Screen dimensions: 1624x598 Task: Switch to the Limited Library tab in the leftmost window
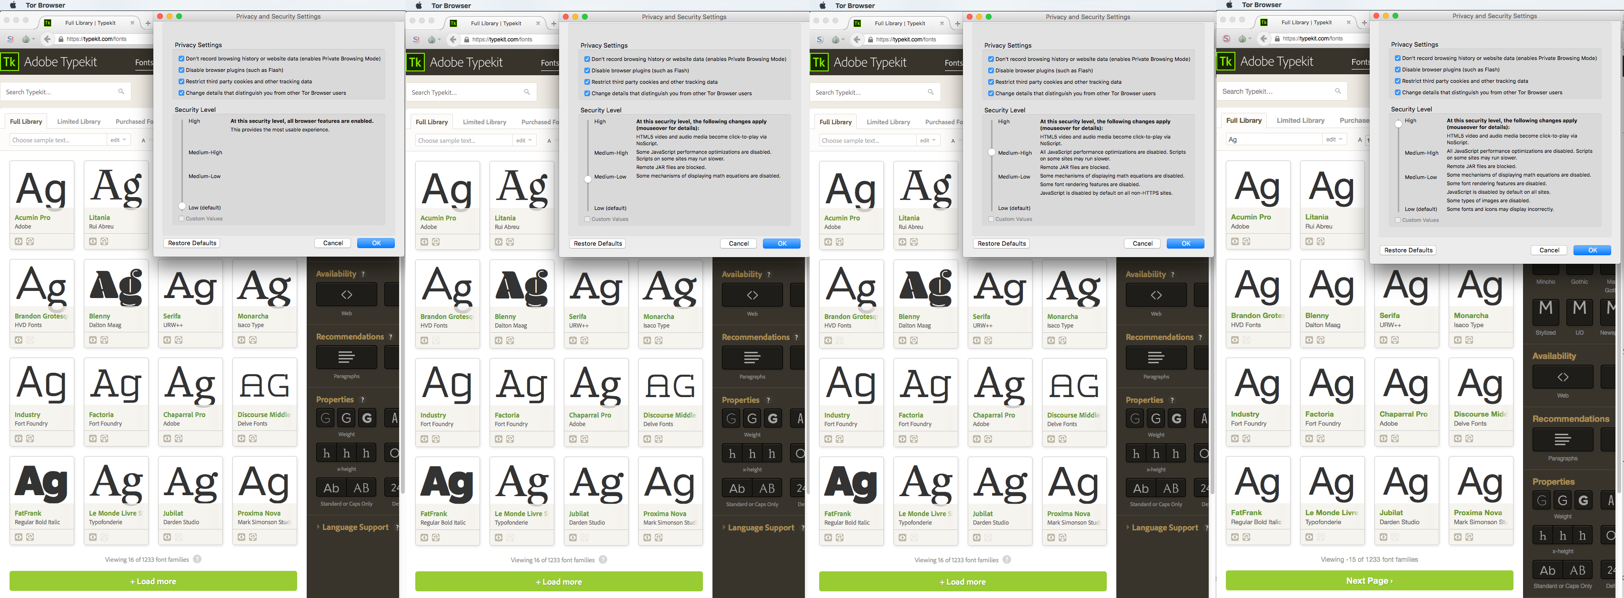point(79,121)
